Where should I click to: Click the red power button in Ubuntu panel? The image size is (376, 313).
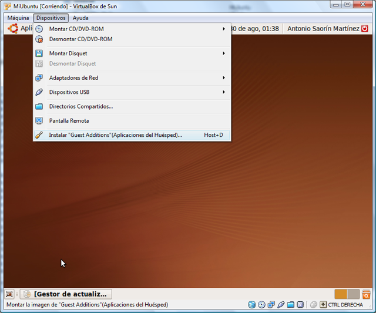click(x=365, y=28)
